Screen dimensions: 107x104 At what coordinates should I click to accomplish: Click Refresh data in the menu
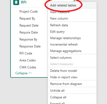[x=59, y=25]
